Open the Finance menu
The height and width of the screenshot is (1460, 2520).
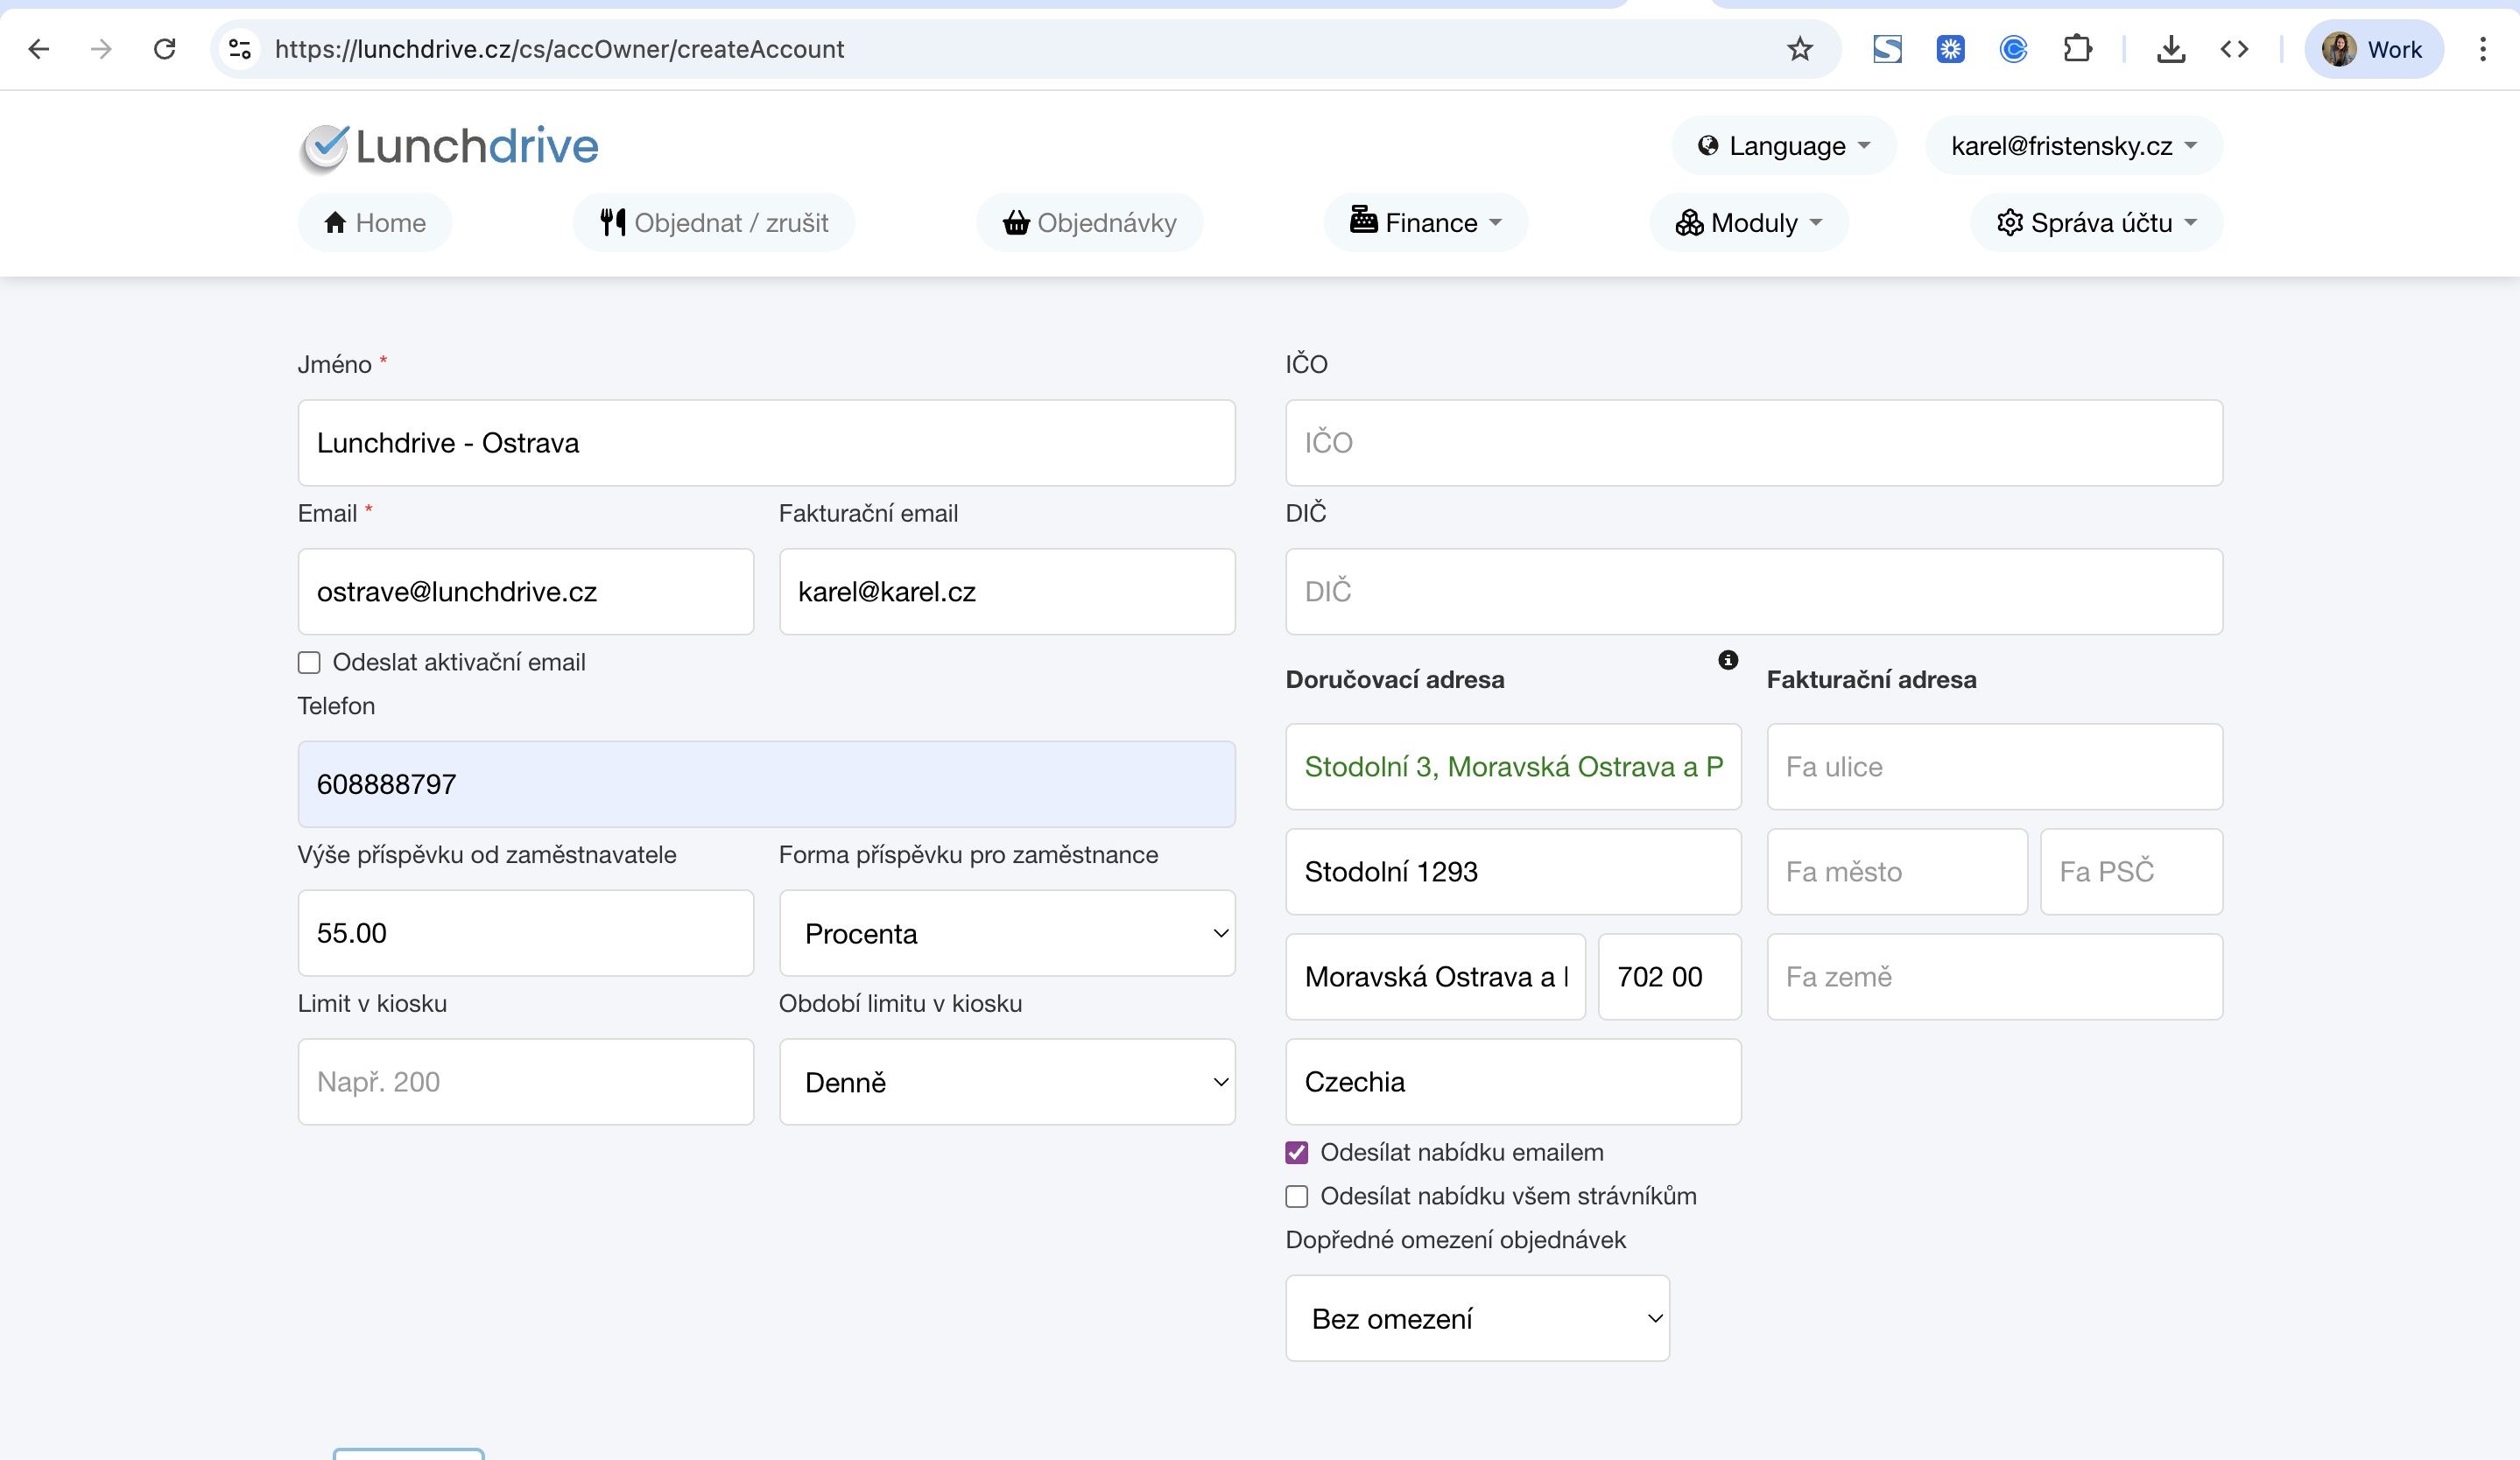point(1426,223)
